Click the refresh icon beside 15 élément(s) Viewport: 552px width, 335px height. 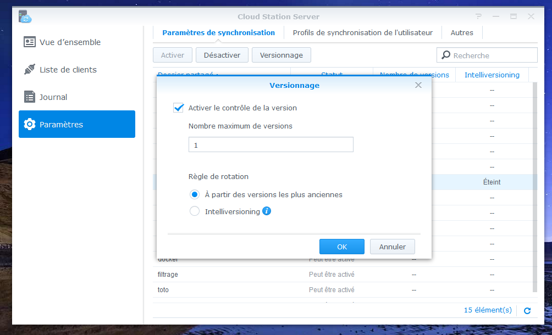pyautogui.click(x=527, y=311)
